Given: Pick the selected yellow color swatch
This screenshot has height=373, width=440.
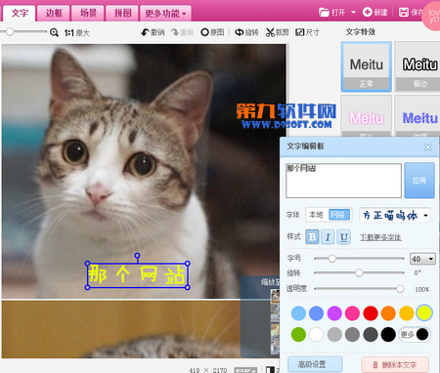Looking at the screenshot, I should (x=424, y=312).
